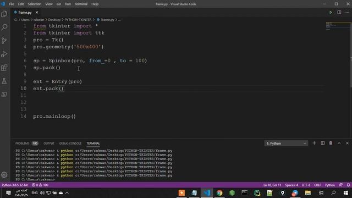Kill terminal with trash icon
The image size is (352, 198).
click(331, 143)
